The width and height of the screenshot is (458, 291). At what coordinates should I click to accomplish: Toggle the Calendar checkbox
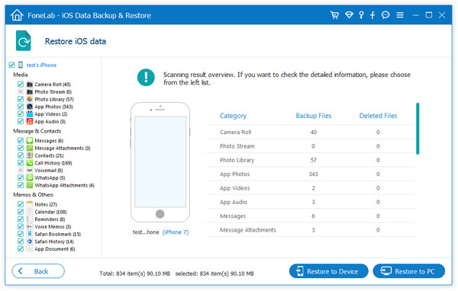click(x=21, y=212)
